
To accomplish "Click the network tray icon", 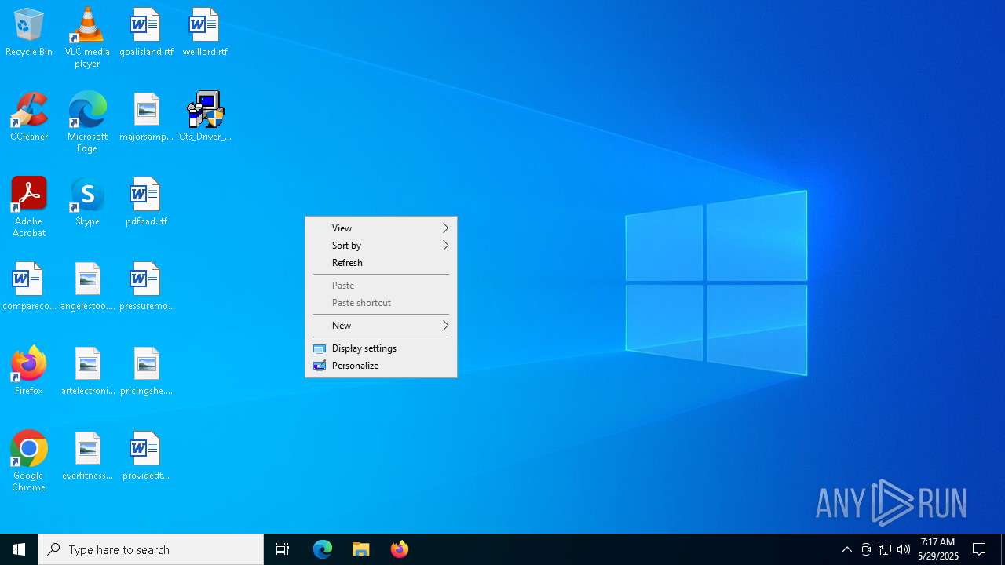I will coord(885,549).
